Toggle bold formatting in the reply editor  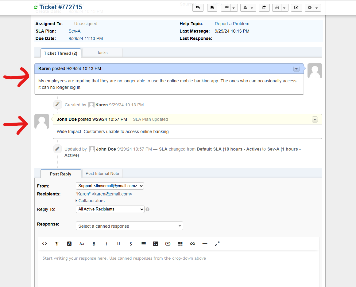94,244
